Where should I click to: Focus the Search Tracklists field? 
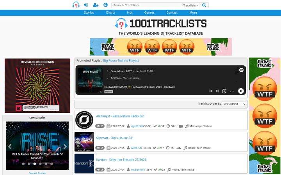147,5
